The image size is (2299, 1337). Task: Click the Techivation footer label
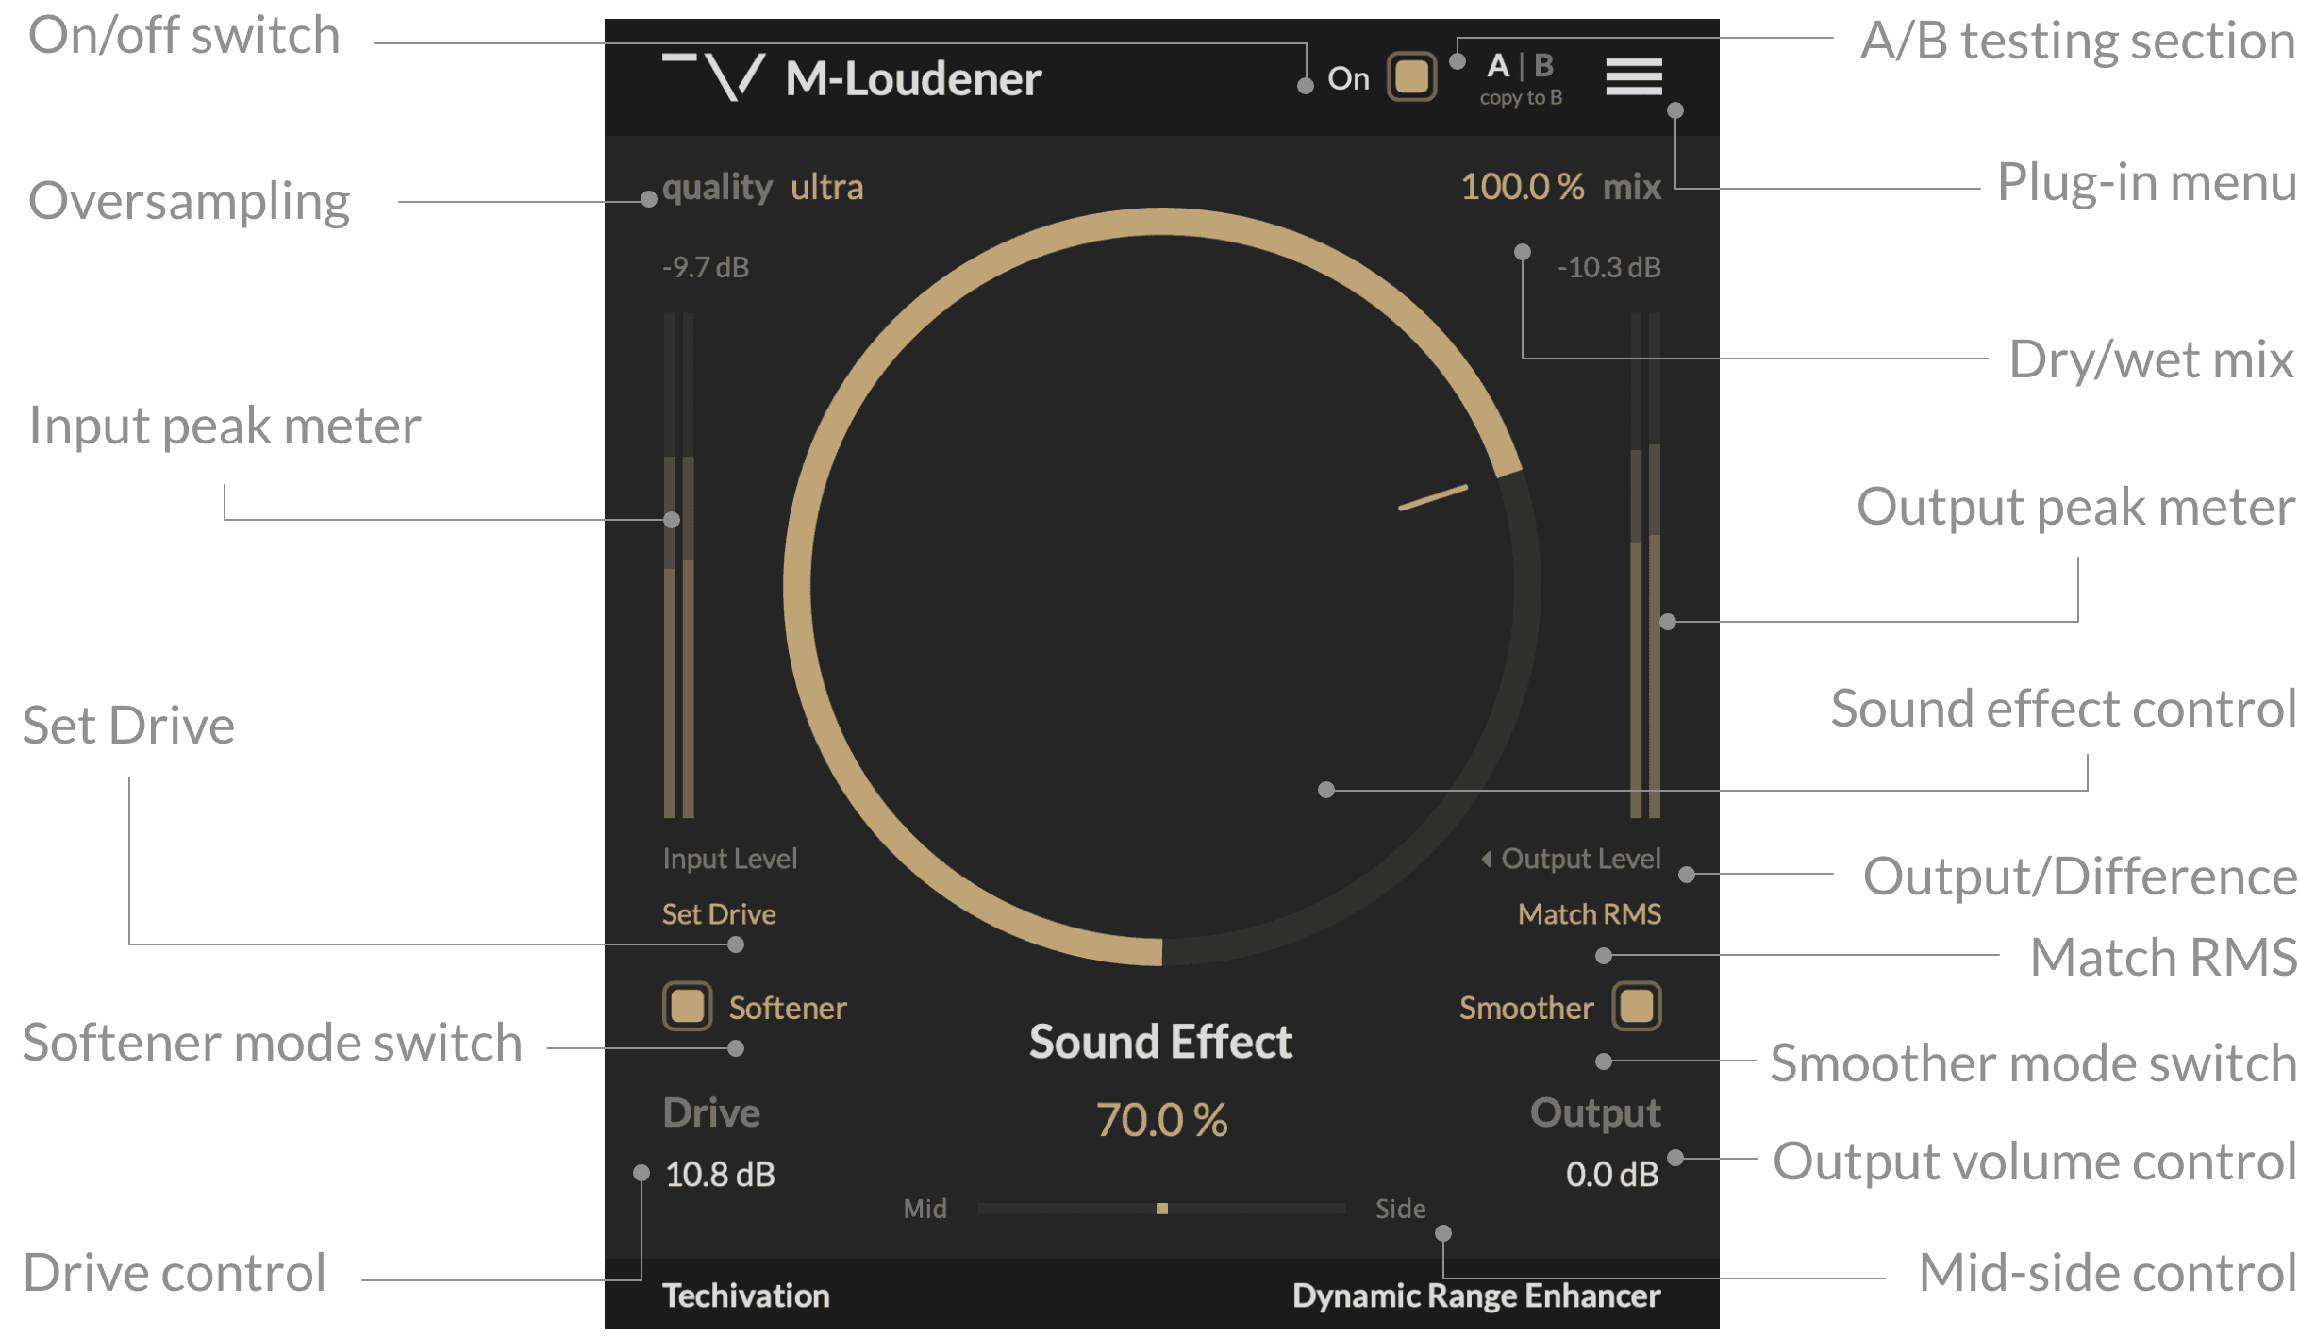tap(745, 1295)
